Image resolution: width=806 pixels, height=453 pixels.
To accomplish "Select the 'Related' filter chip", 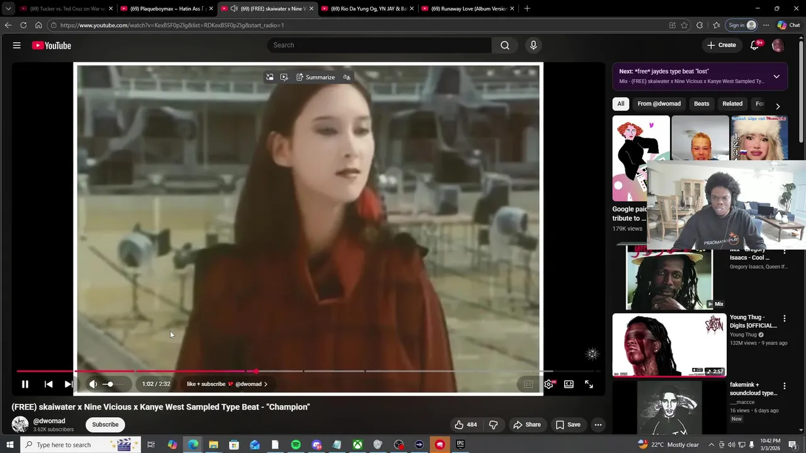I will [732, 104].
